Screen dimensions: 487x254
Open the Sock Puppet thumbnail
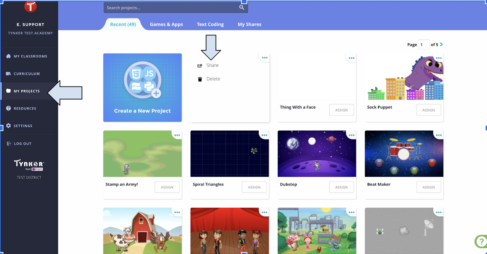point(404,77)
